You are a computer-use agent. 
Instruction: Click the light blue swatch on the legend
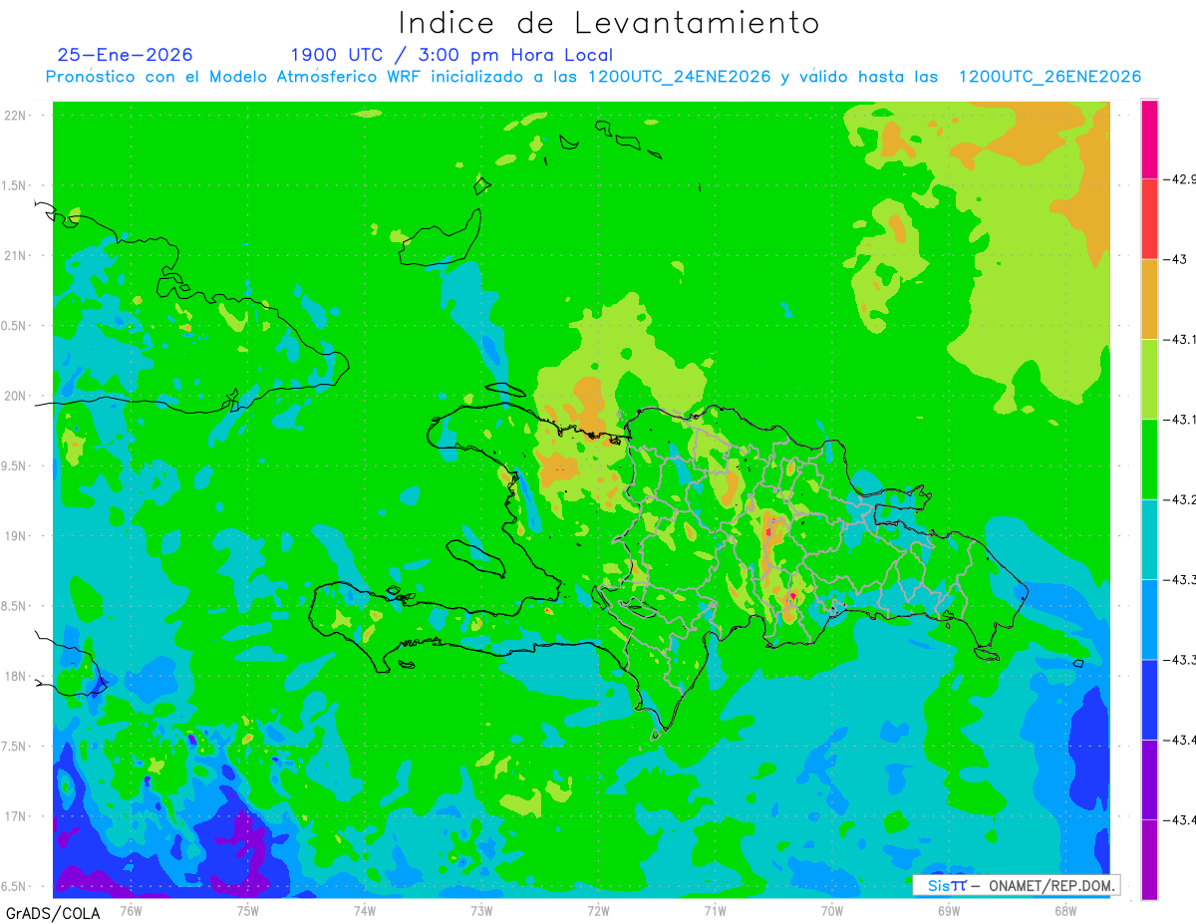coord(1150,619)
